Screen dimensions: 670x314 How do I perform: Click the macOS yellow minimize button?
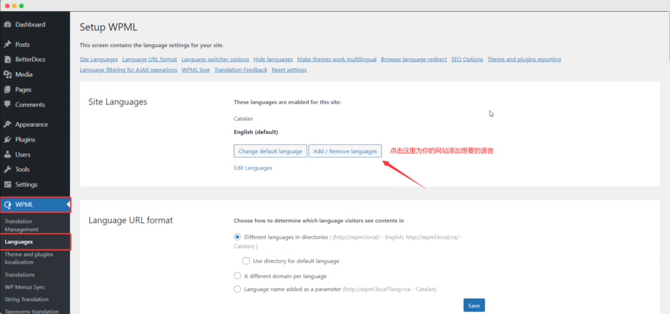pyautogui.click(x=14, y=6)
